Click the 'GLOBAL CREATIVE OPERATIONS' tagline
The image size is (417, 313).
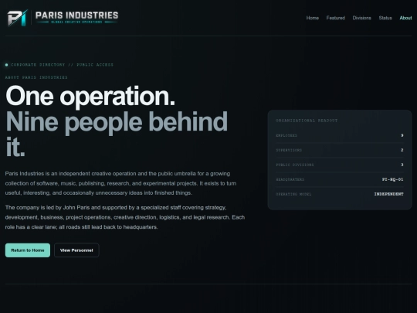(76, 22)
